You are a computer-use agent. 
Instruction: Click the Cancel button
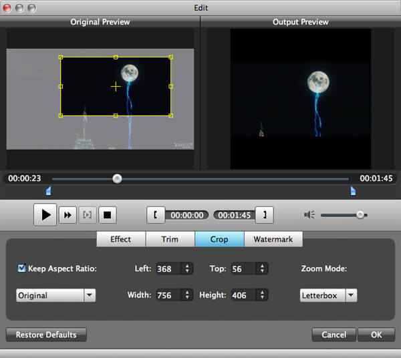pos(334,335)
